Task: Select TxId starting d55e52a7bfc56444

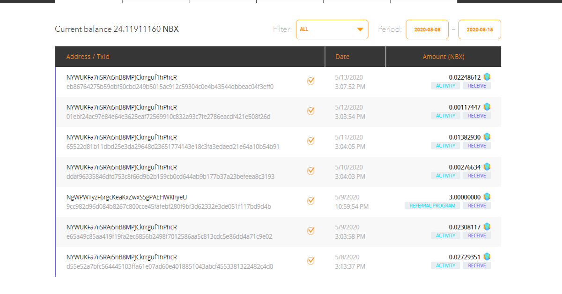Action: [170, 266]
